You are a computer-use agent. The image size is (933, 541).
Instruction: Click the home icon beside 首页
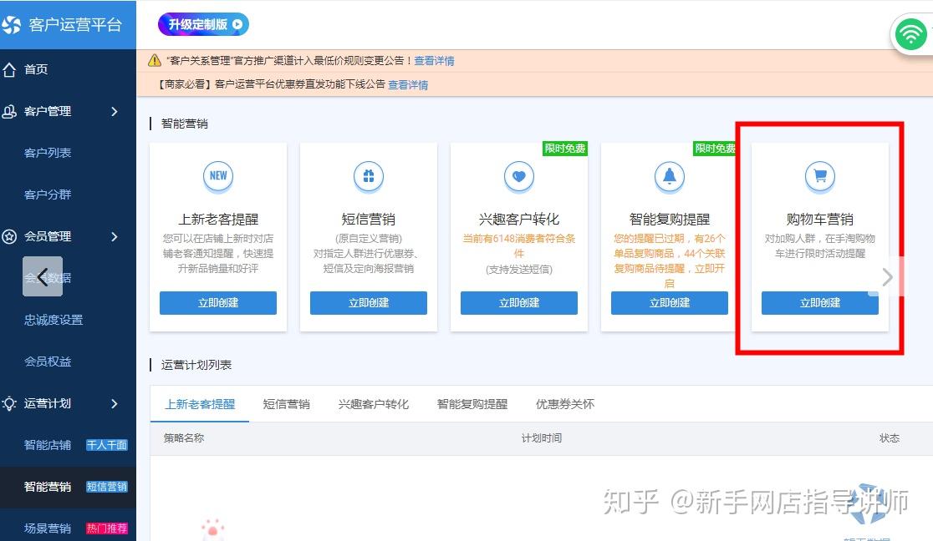tap(12, 69)
